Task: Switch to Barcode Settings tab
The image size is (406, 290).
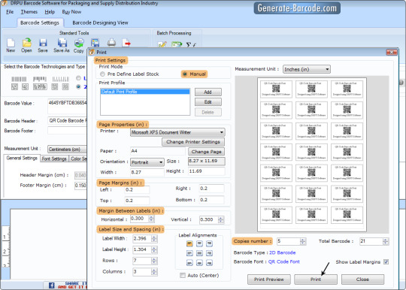Action: click(40, 23)
